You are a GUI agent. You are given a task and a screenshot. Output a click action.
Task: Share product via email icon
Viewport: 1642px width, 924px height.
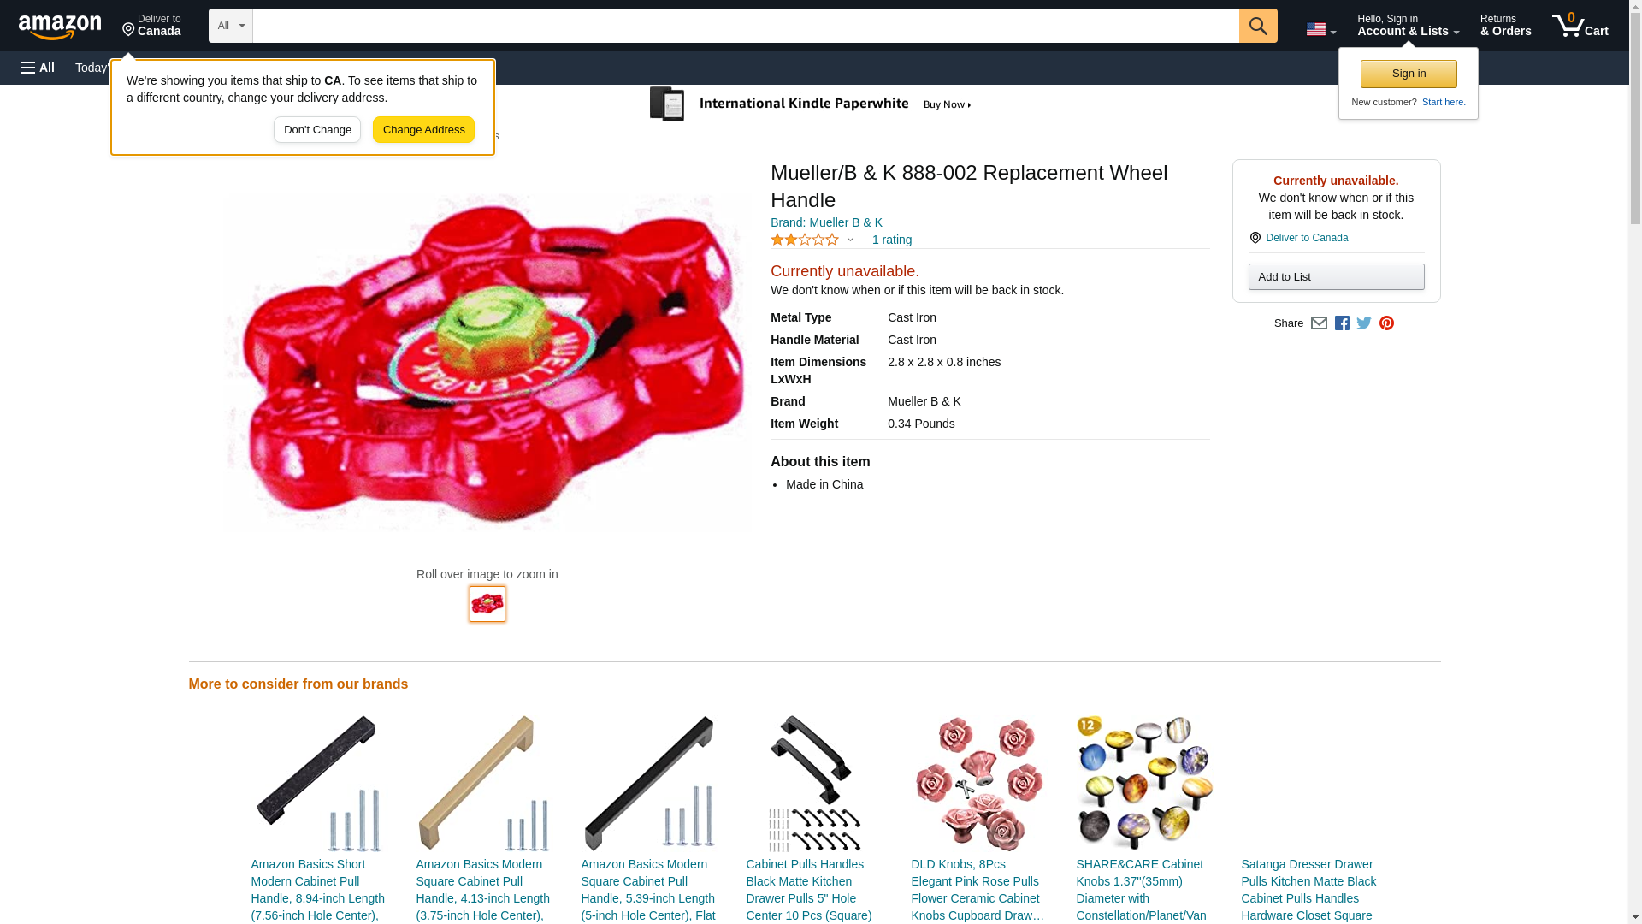[x=1319, y=323]
